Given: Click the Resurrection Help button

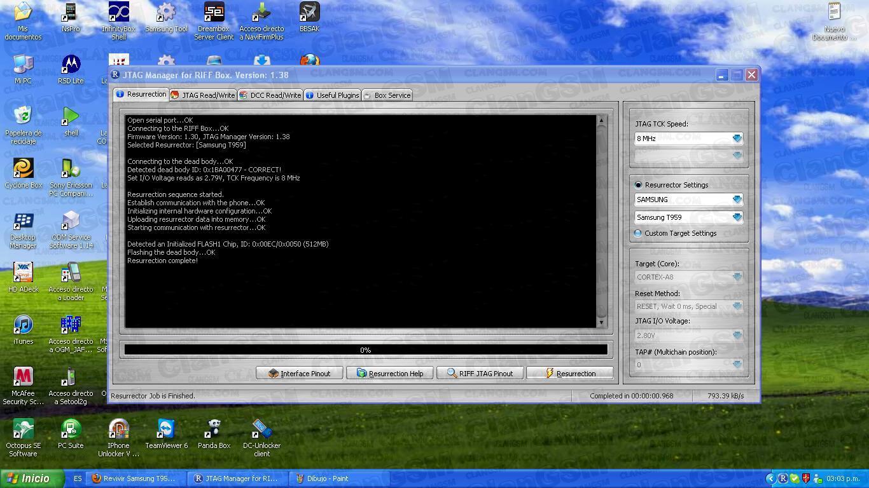Looking at the screenshot, I should 389,374.
